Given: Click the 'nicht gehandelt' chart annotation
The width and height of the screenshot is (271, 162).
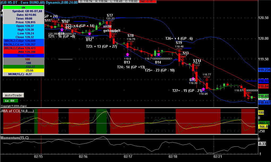Looking at the screenshot, I should tap(112, 28).
